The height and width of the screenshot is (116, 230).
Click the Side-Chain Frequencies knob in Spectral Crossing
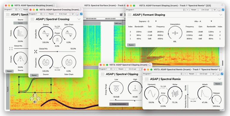pyautogui.click(x=69, y=62)
